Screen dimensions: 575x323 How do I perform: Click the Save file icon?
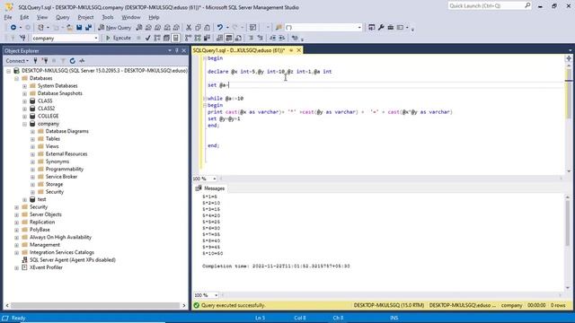click(x=79, y=28)
